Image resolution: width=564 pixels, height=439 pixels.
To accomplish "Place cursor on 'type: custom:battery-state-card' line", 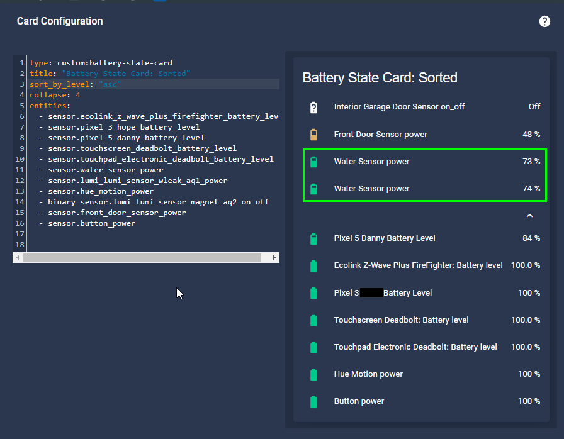I will coord(101,63).
